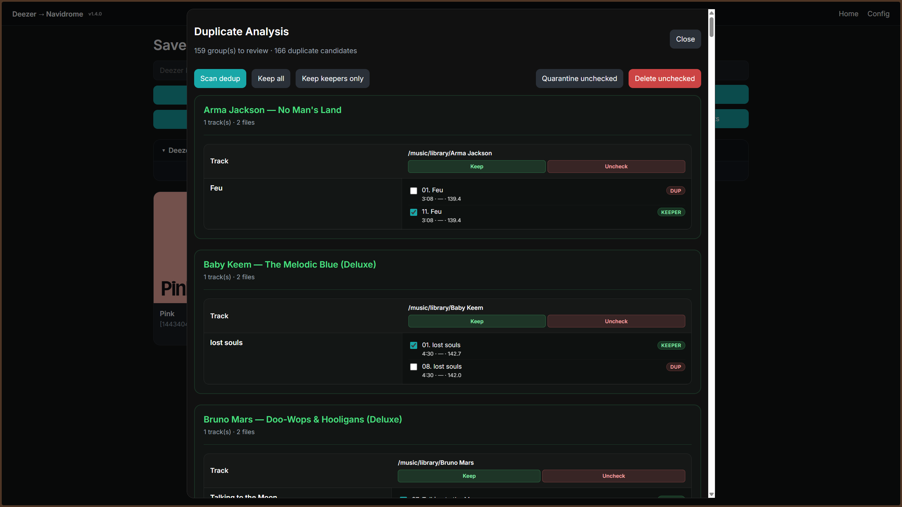902x507 pixels.
Task: Click the 01. lost souls file label
Action: tap(441, 345)
